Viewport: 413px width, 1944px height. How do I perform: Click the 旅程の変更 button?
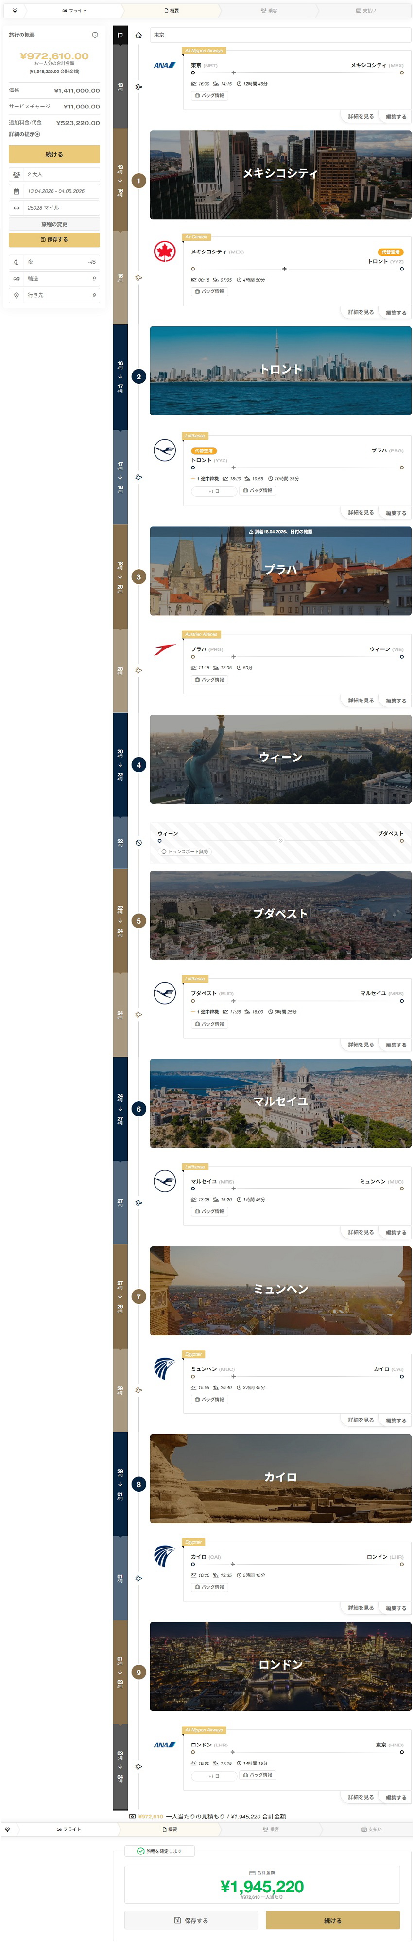coord(54,224)
